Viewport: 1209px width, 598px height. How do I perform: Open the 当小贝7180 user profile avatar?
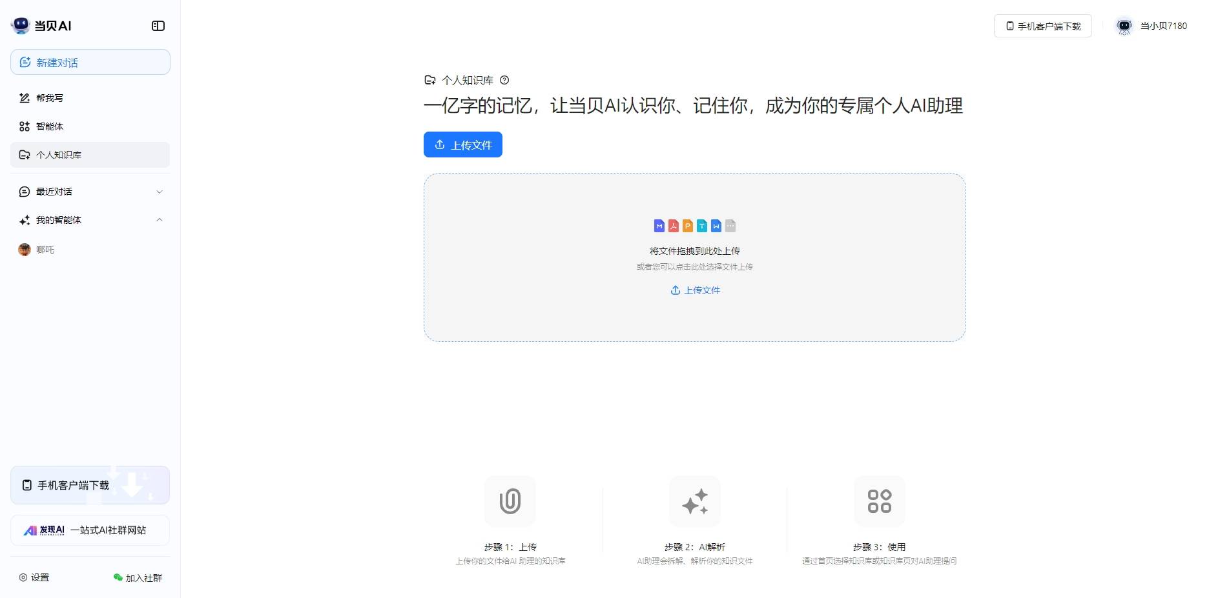(1124, 26)
